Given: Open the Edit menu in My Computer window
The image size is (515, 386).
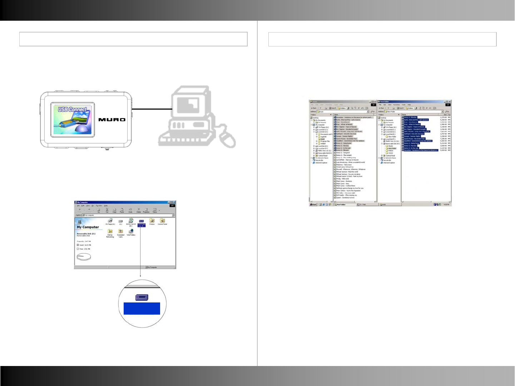Looking at the screenshot, I should [83, 206].
